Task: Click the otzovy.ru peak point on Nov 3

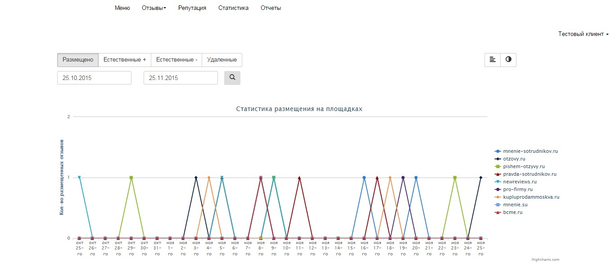Action: click(196, 178)
